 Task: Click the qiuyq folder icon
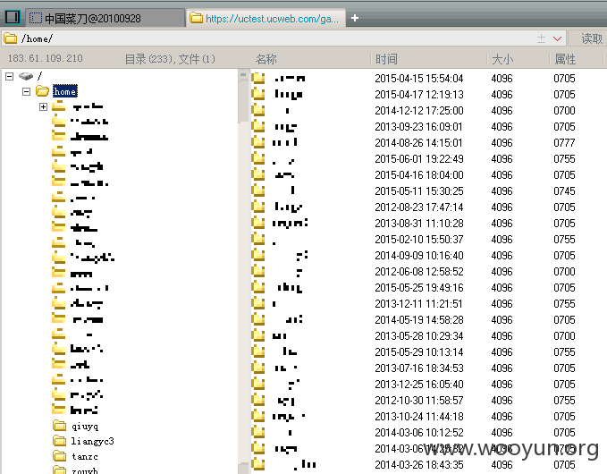(x=59, y=426)
